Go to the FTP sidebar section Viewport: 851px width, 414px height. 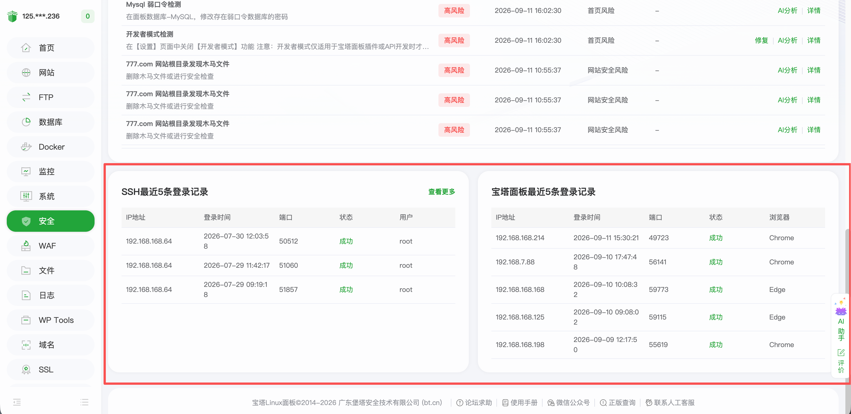[x=50, y=97]
